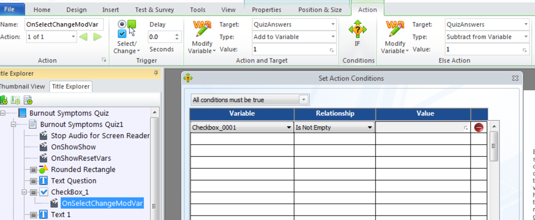
Task: Select the Title Explorer tab
Action: click(x=71, y=86)
